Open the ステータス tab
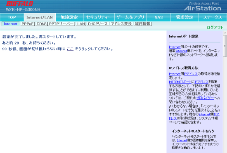Viewport: 227px width, 153px height. pos(213,17)
